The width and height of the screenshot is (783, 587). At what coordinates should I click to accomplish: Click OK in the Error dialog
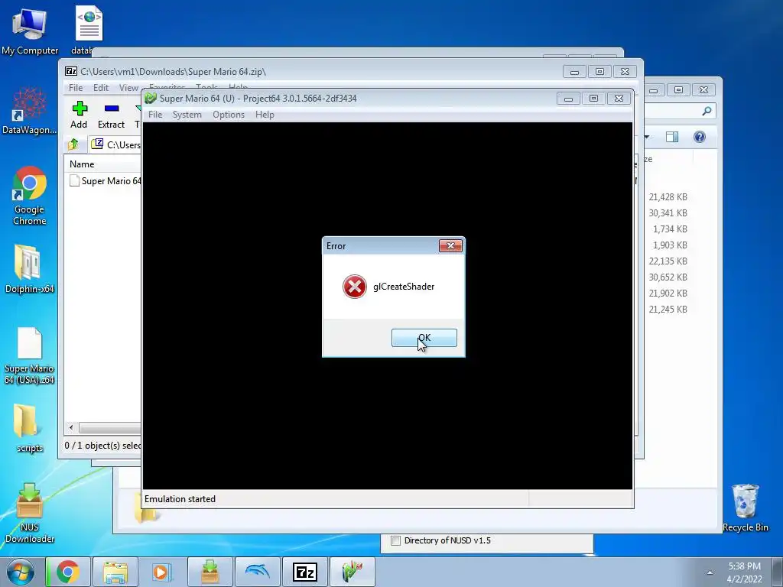[x=424, y=338]
